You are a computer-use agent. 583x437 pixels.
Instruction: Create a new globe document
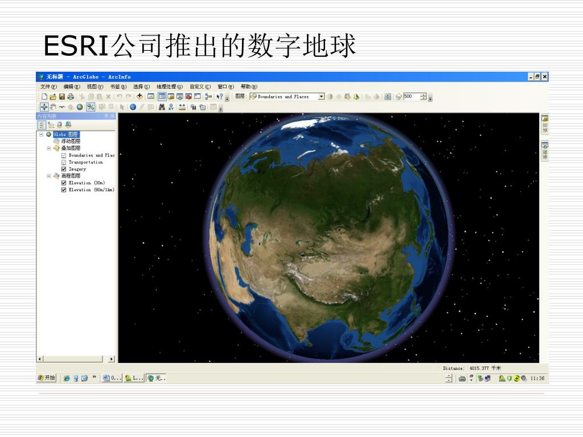point(44,97)
